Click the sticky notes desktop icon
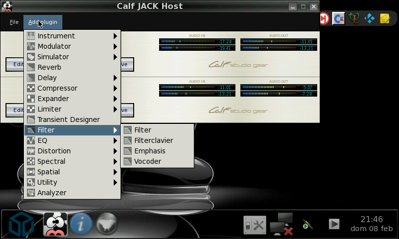The height and width of the screenshot is (239, 399). click(x=385, y=18)
